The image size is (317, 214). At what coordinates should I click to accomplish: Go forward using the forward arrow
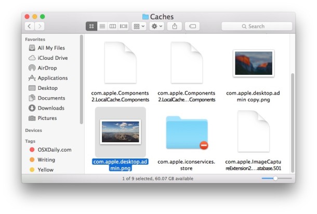tap(39, 26)
